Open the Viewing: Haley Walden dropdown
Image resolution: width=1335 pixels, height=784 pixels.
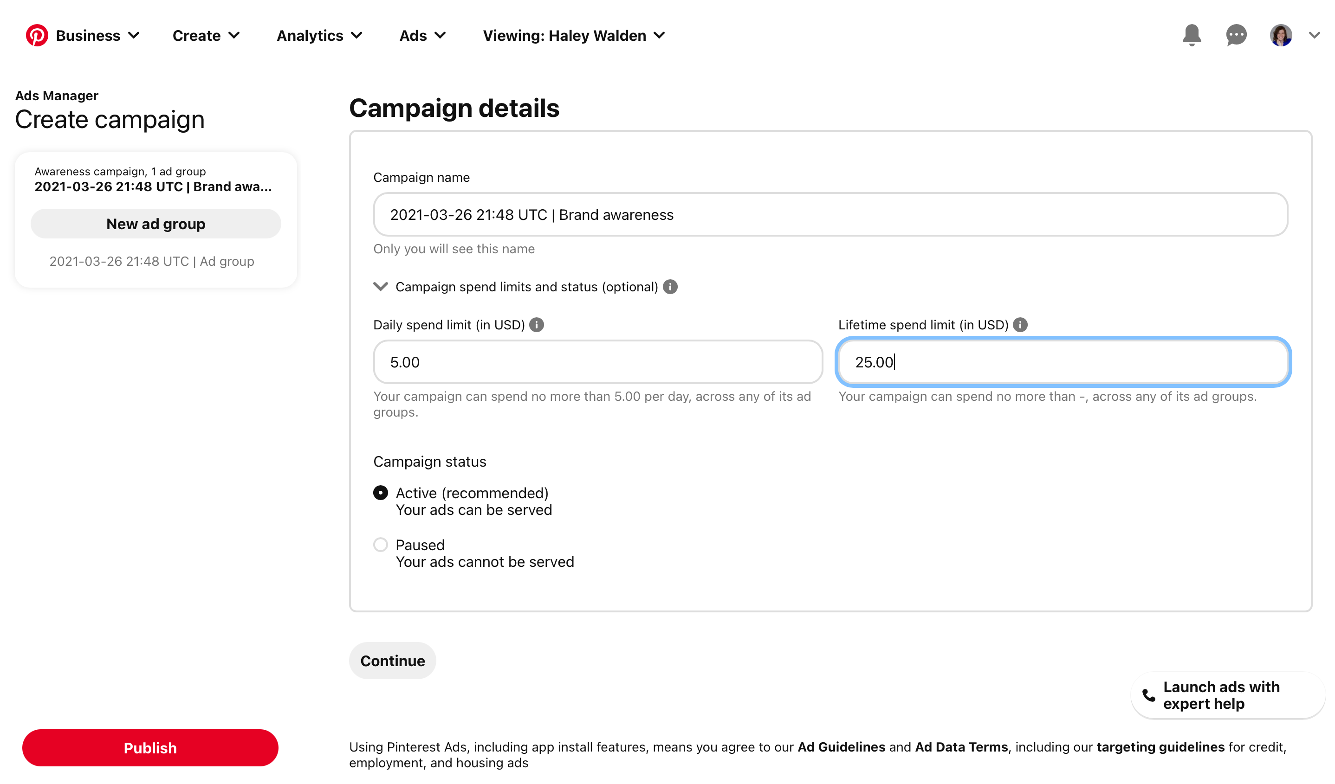click(574, 35)
